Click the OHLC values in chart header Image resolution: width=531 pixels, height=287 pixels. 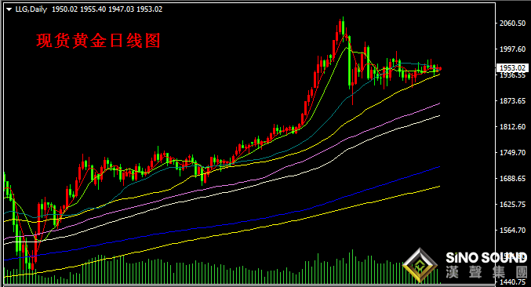pos(107,9)
